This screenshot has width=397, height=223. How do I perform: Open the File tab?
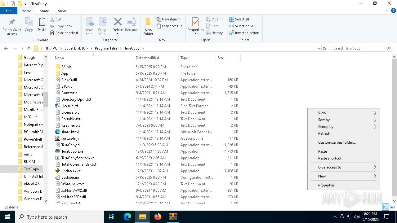pos(9,11)
